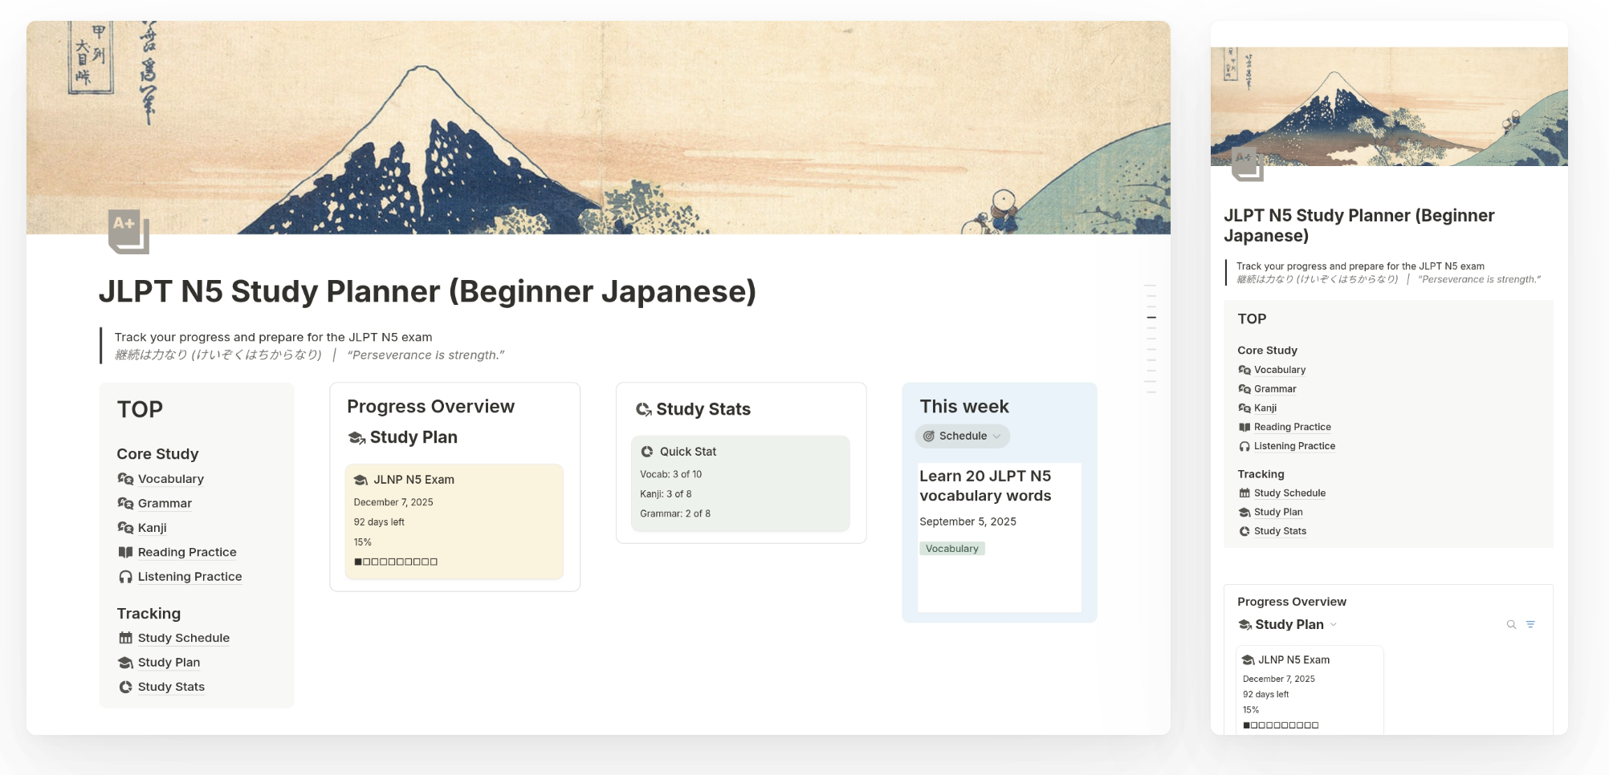This screenshot has height=775, width=1609.
Task: Click the Mount Fuji cover image on the desktop page
Action: pos(598,128)
